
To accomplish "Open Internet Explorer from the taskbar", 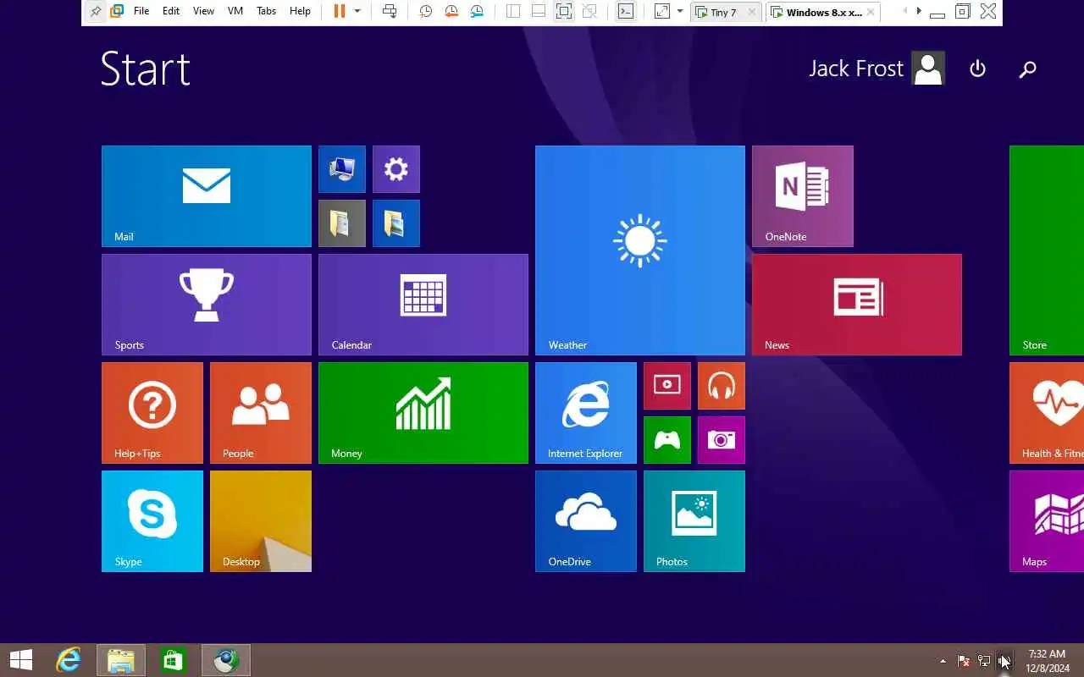I will [x=68, y=660].
